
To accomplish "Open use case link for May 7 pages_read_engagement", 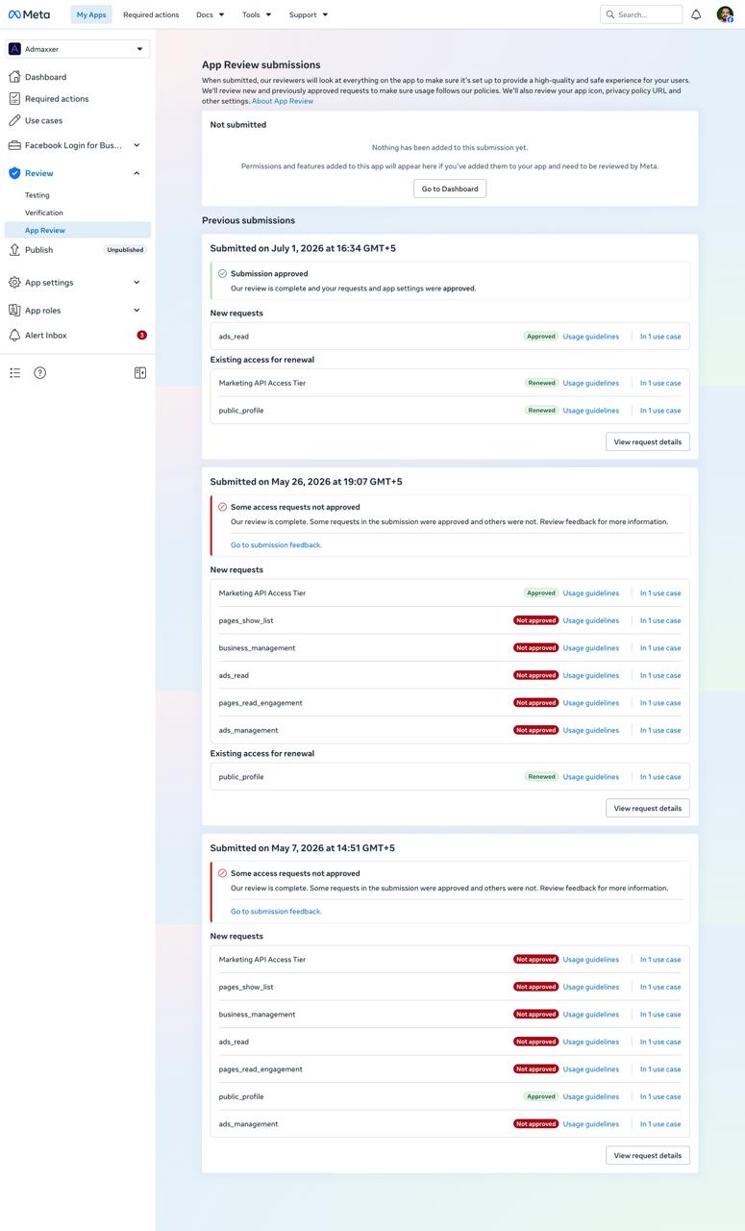I will tap(660, 1069).
